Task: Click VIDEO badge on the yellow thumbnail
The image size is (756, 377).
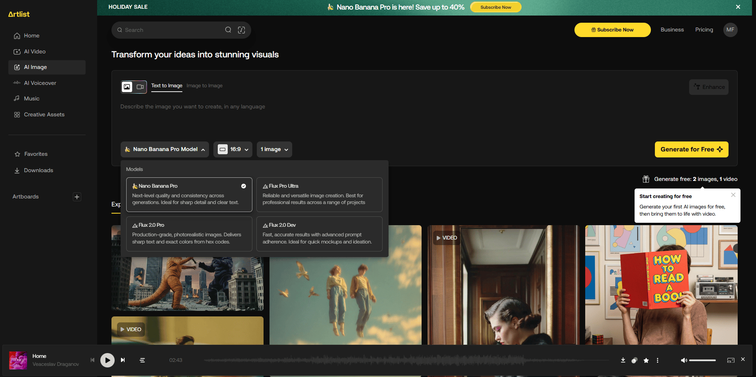Action: point(131,330)
